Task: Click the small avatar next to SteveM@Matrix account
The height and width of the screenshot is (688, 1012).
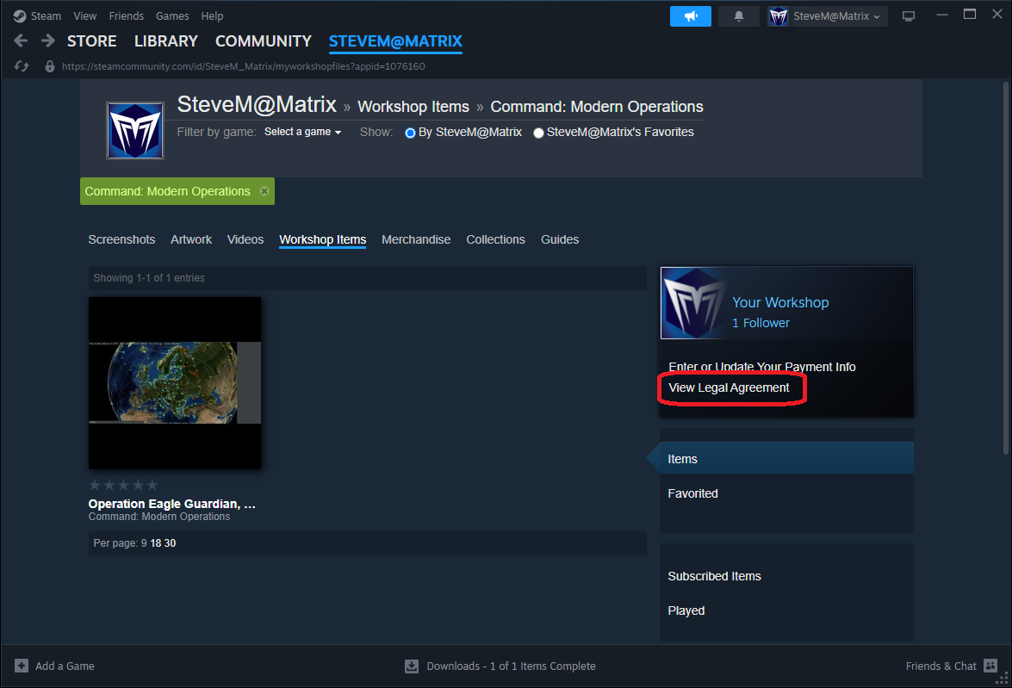Action: [x=779, y=16]
